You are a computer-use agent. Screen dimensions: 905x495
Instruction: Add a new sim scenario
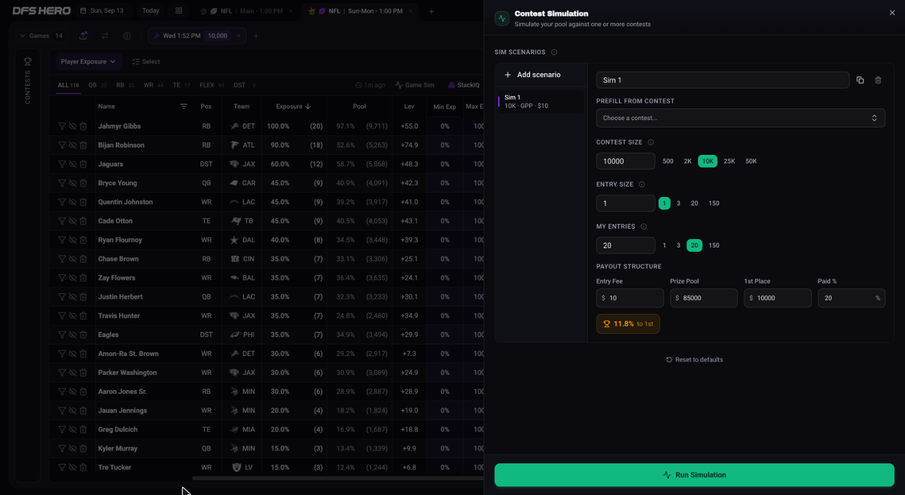pos(532,75)
